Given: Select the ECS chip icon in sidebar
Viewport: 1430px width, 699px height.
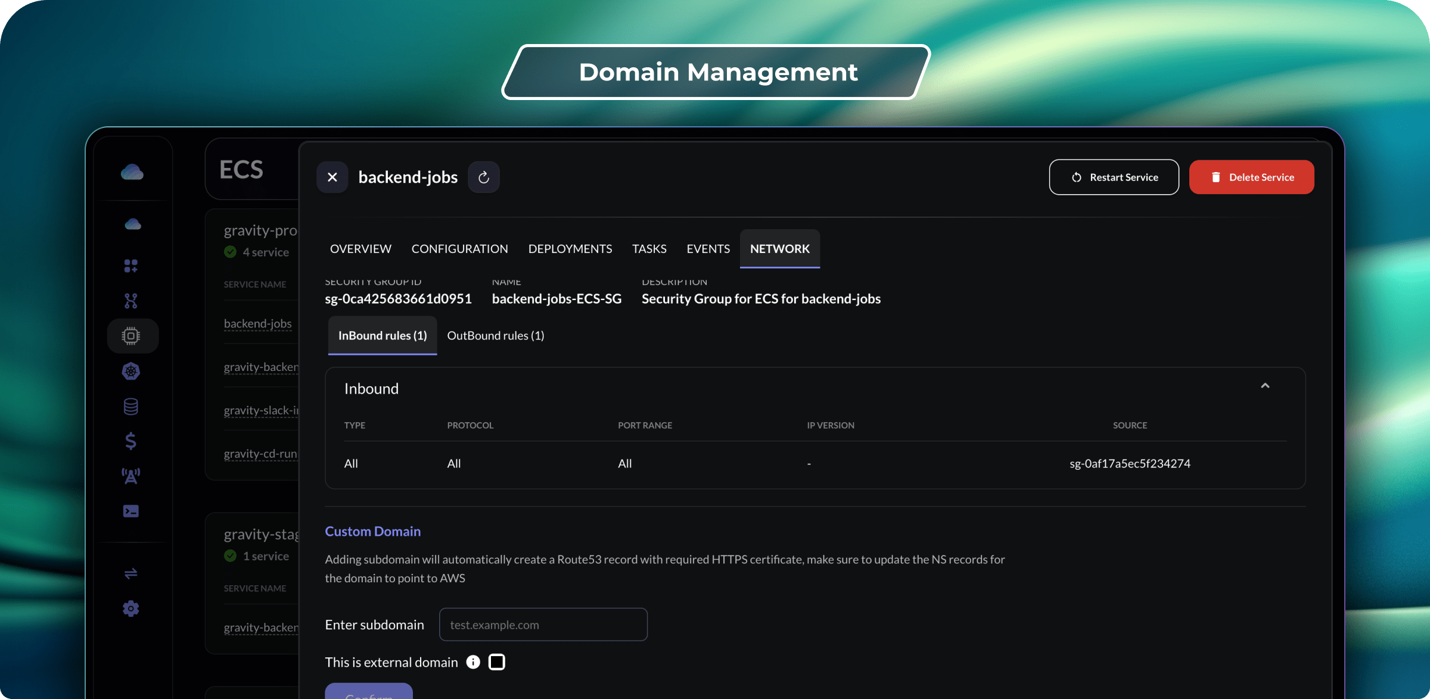Looking at the screenshot, I should pyautogui.click(x=132, y=335).
